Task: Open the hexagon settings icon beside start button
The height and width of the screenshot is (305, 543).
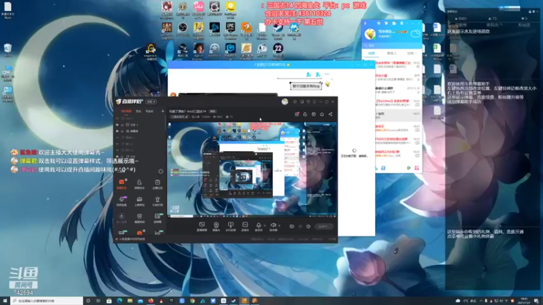Action: click(x=308, y=226)
